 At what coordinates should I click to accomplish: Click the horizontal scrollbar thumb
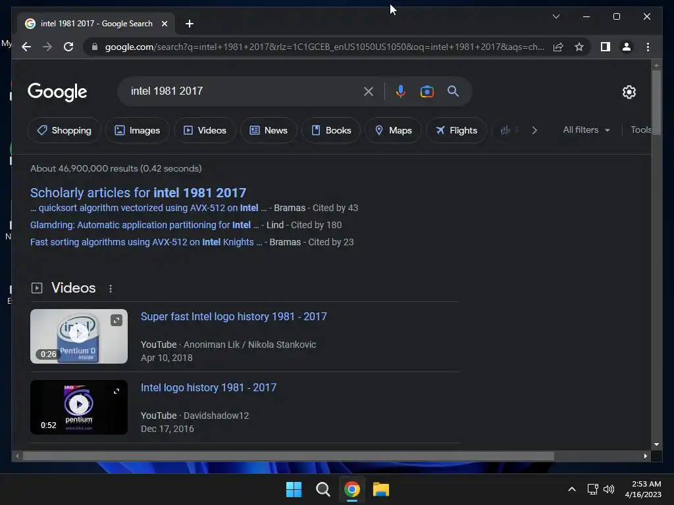point(288,456)
